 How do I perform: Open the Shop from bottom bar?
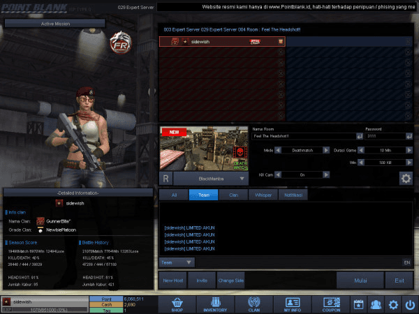[x=177, y=304]
